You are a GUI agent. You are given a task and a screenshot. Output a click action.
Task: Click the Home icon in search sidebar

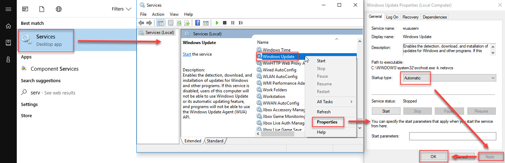[x=8, y=26]
